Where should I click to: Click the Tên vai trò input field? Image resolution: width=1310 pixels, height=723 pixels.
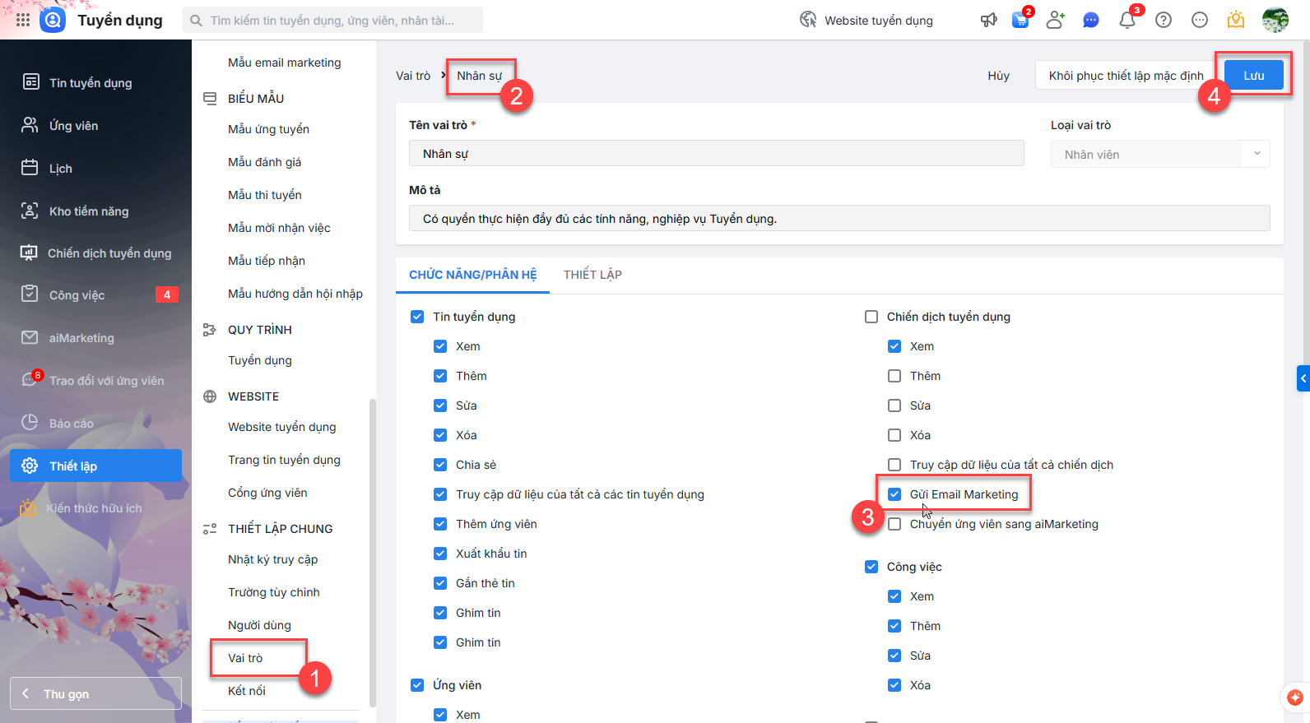pos(716,154)
